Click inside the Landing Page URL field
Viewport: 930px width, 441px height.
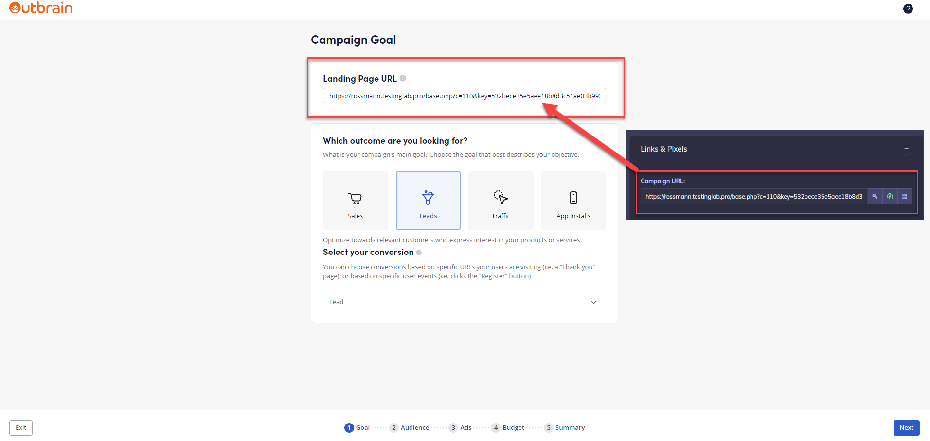click(x=464, y=96)
